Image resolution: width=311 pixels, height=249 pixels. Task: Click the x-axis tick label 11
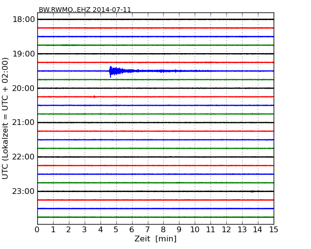pos(211,230)
